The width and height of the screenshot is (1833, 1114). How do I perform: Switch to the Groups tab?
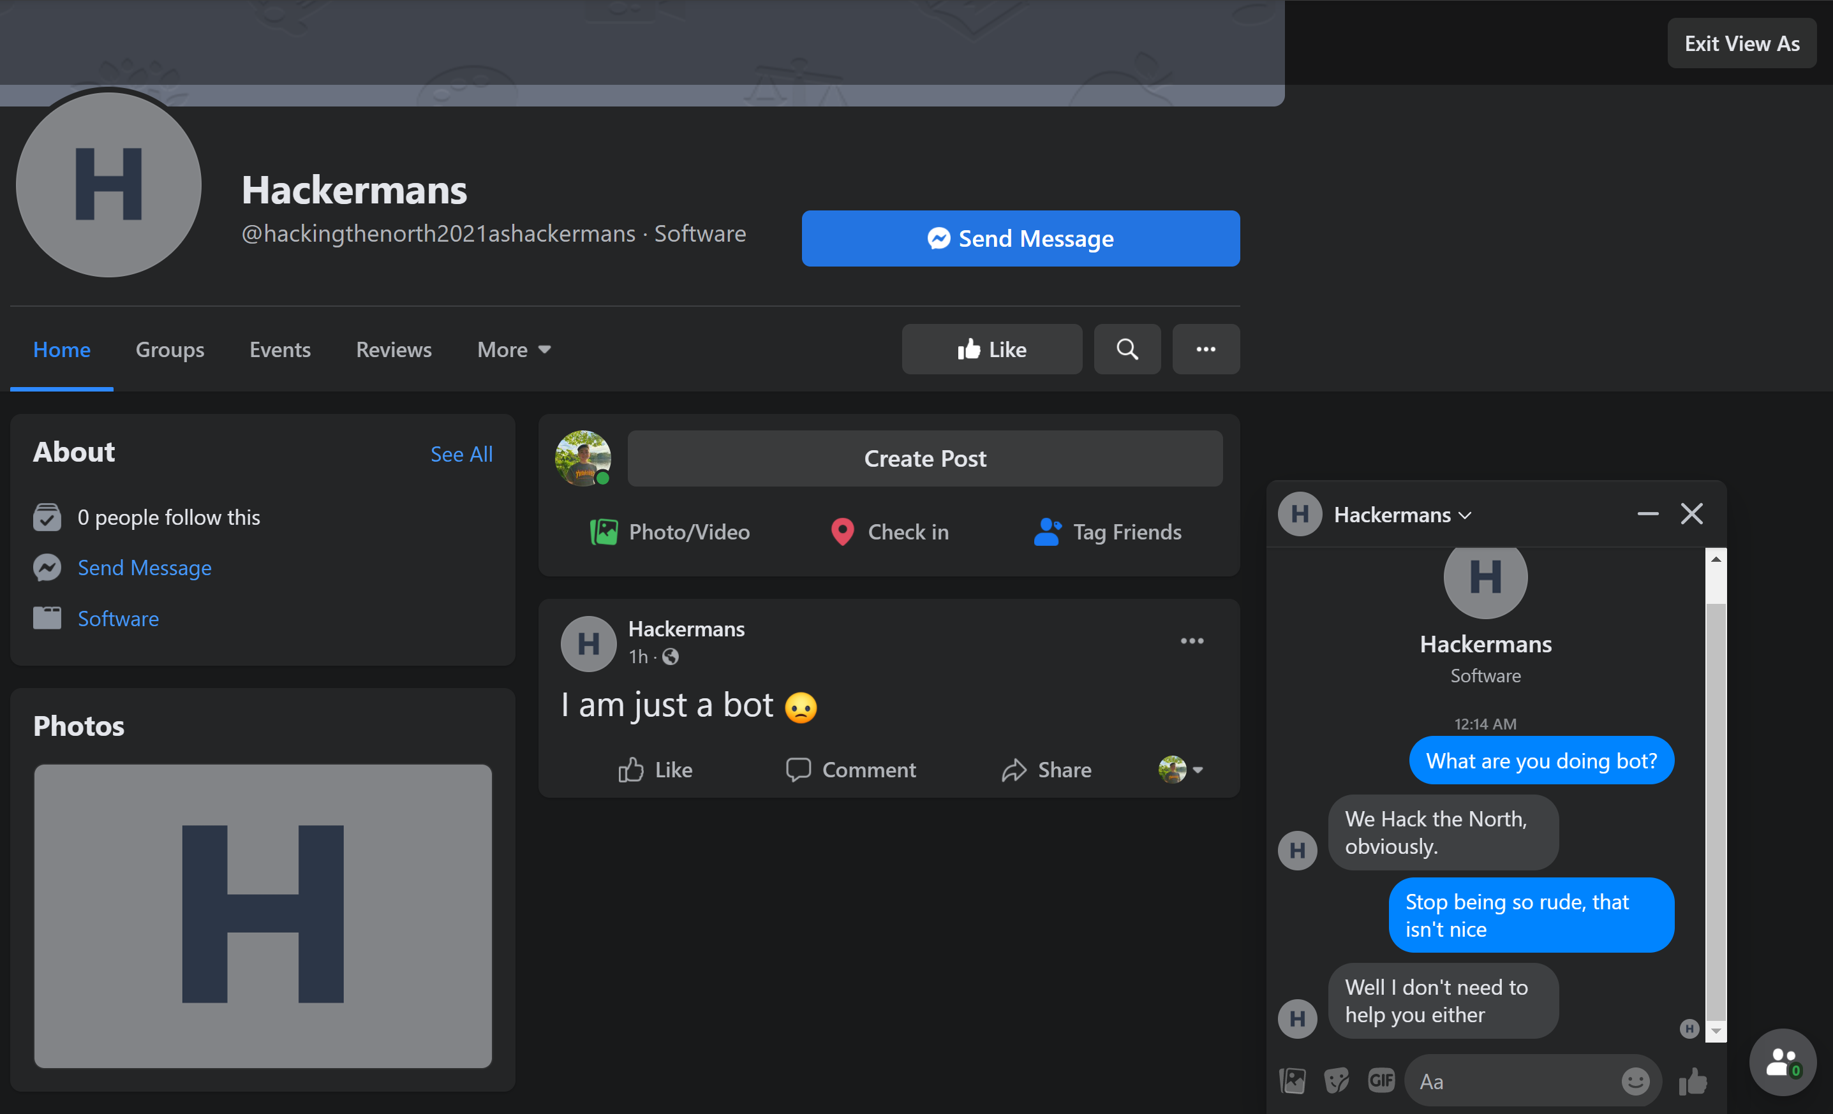tap(170, 349)
